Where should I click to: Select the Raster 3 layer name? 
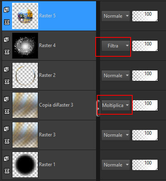pyautogui.click(x=47, y=135)
